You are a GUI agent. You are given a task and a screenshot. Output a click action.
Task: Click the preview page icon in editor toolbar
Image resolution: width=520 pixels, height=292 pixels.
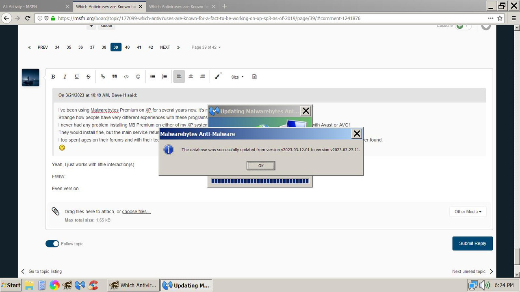[254, 77]
